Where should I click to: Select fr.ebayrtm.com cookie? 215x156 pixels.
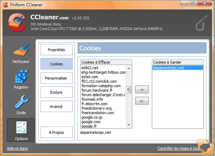pyautogui.click(x=94, y=104)
